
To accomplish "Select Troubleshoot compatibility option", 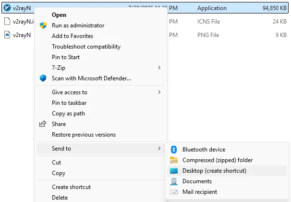I will (x=86, y=47).
